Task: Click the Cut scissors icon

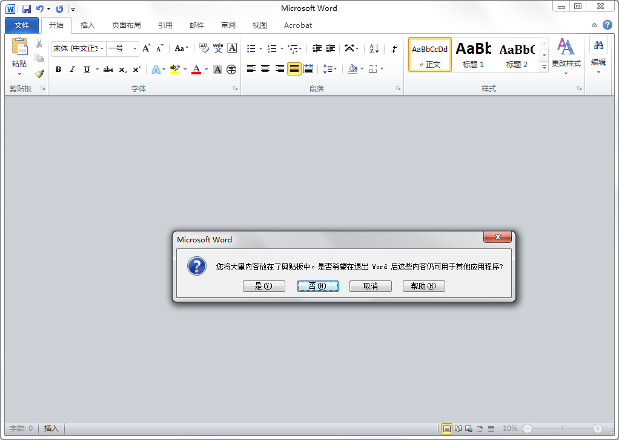Action: [39, 44]
